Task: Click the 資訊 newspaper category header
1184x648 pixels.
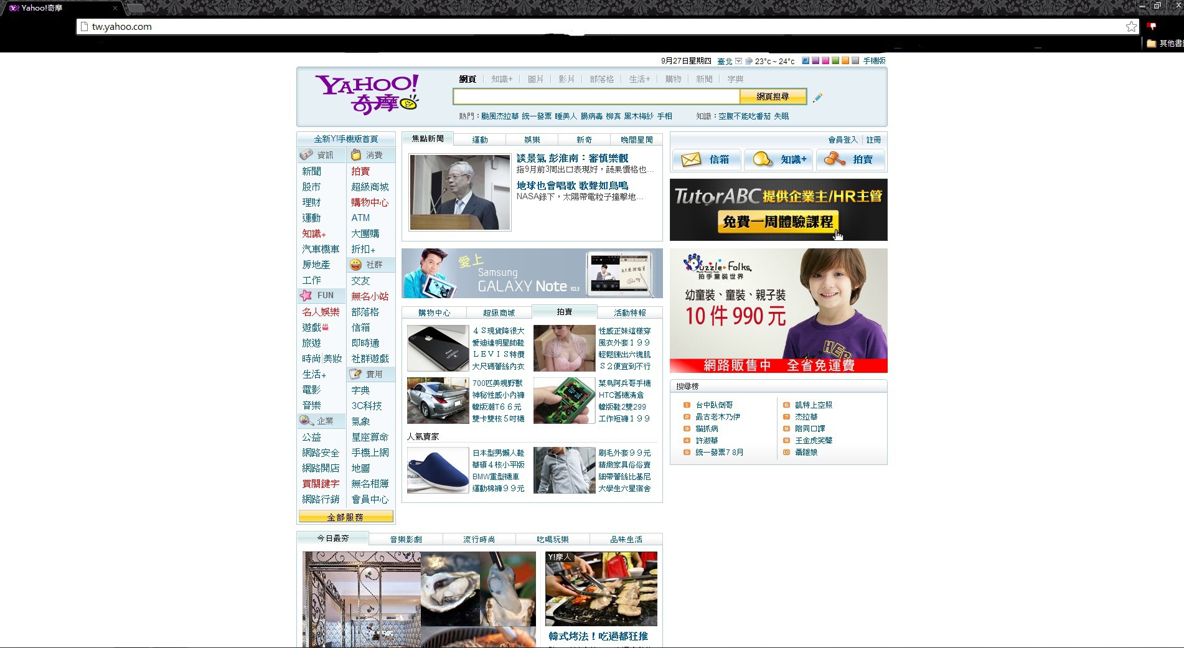Action: tap(321, 155)
